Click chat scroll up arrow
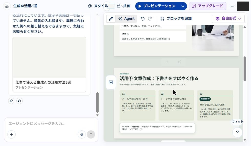 97,15
